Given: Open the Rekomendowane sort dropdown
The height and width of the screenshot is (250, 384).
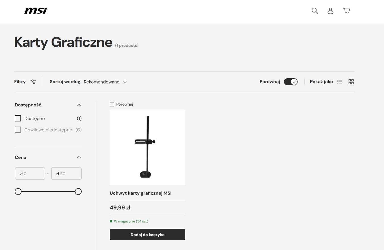Looking at the screenshot, I should pos(105,82).
